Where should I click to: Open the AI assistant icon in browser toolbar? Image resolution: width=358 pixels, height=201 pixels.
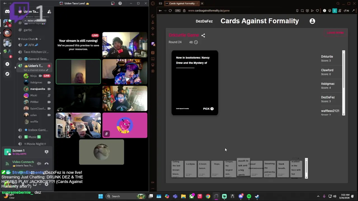coord(347,11)
